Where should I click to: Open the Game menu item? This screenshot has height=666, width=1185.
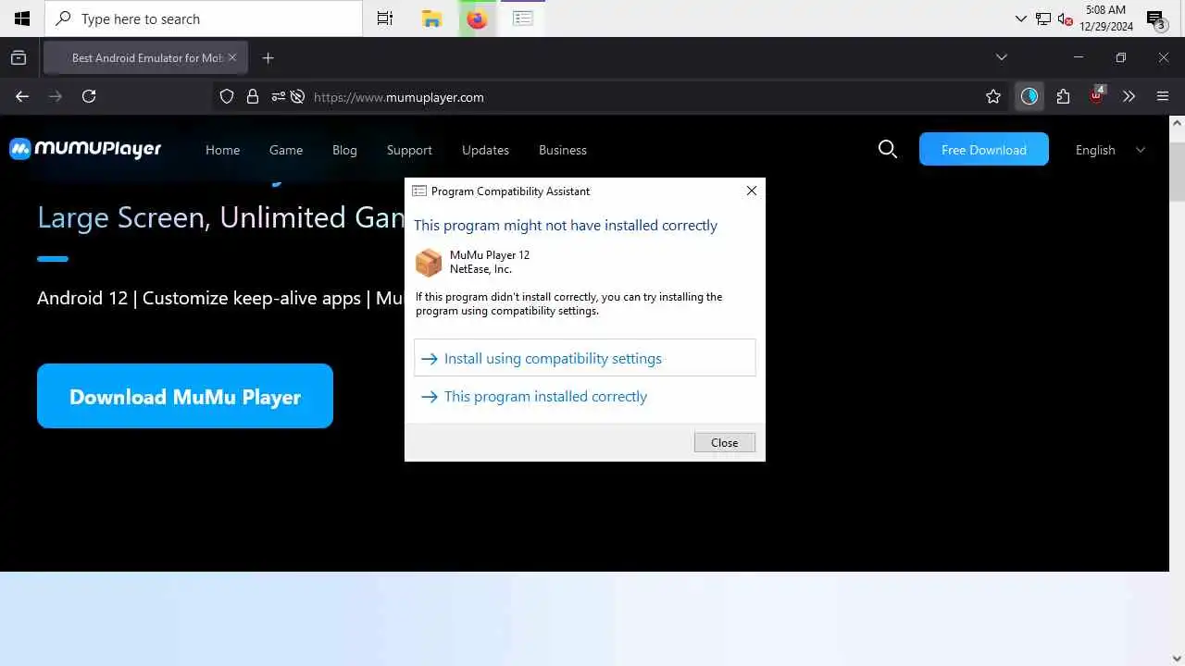click(x=286, y=150)
